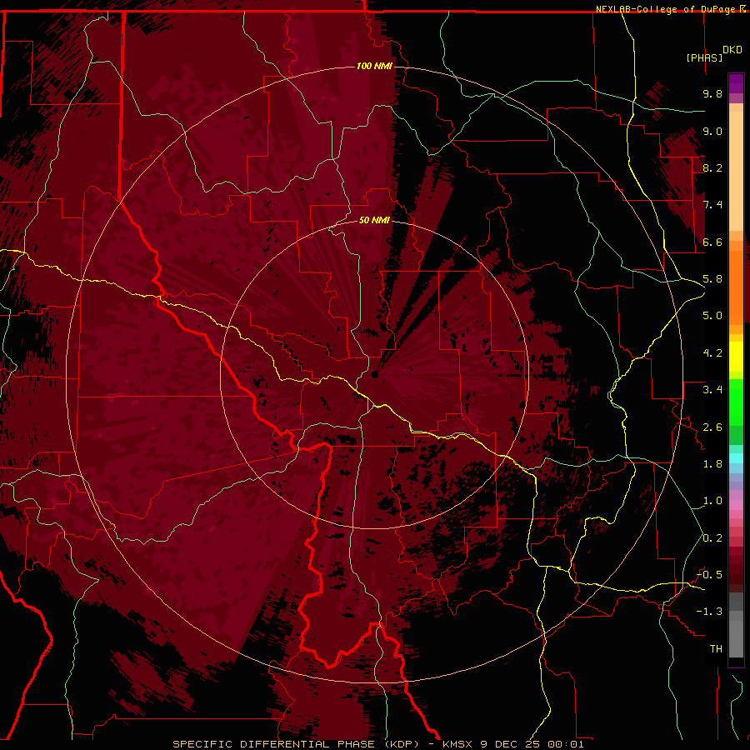Click the 5.0 value on the color scale
Viewport: 750px width, 750px height.
pos(712,316)
